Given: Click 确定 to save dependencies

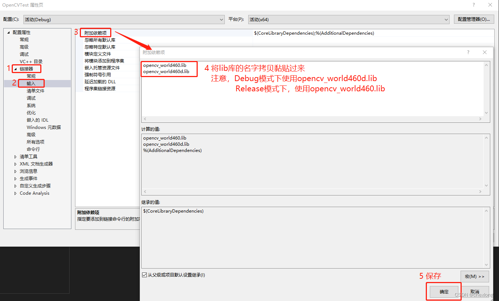Looking at the screenshot, I should [x=444, y=292].
